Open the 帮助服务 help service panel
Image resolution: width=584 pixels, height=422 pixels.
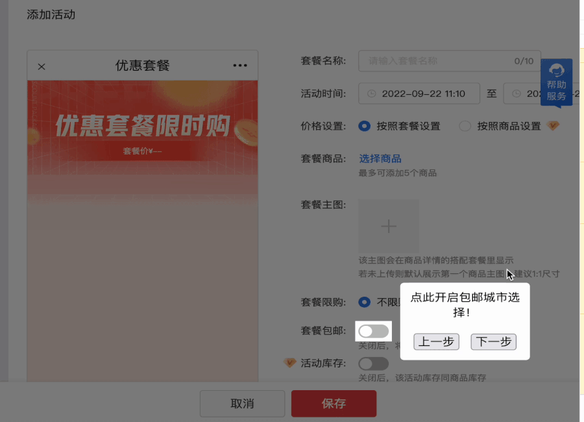[x=558, y=83]
